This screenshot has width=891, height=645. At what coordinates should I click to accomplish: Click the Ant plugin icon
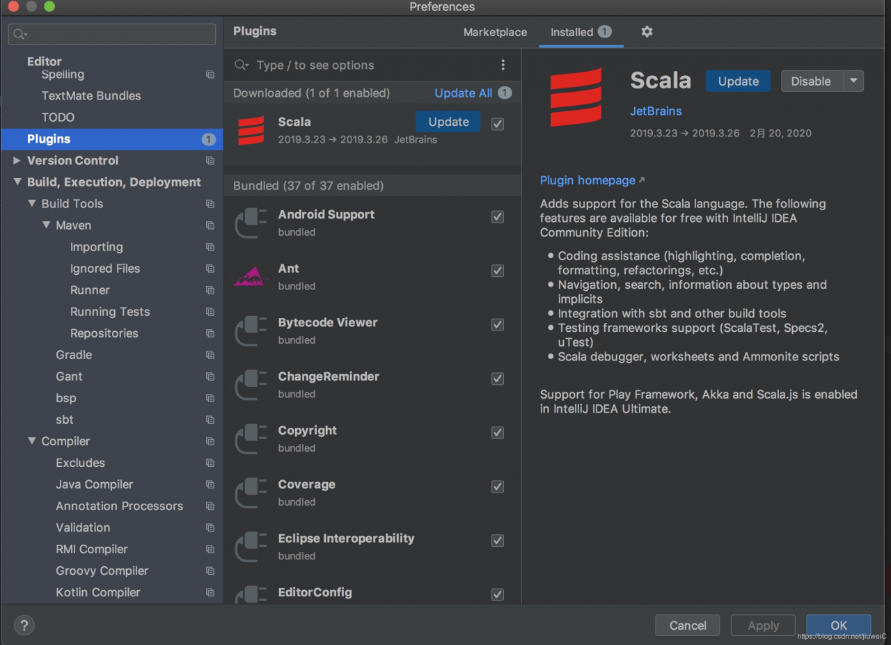coord(251,276)
